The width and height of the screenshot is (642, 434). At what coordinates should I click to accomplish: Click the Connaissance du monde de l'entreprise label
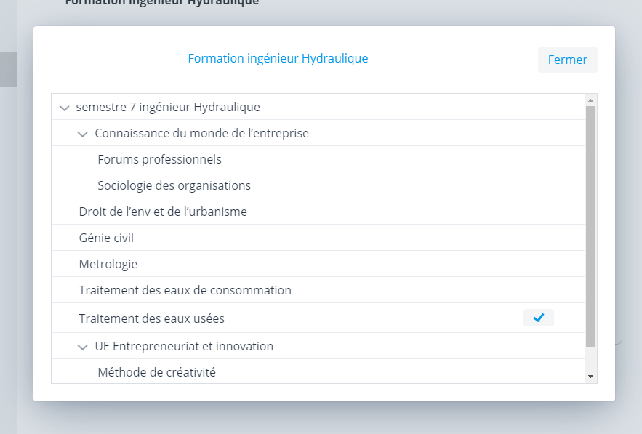[x=201, y=133]
